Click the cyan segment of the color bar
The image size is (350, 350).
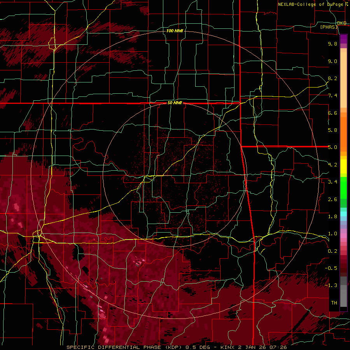[343, 214]
